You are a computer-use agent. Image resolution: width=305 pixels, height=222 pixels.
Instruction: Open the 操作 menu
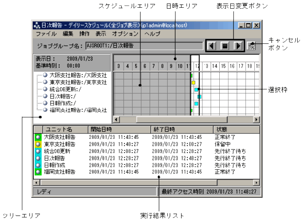coord(84,34)
